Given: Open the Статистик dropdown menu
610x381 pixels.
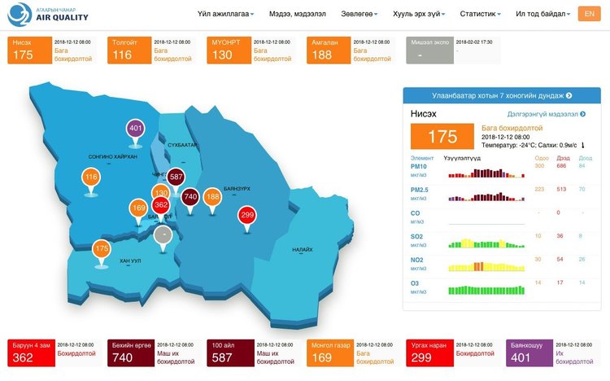Looking at the screenshot, I should click(x=480, y=14).
